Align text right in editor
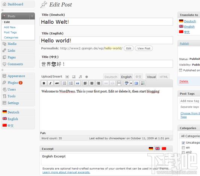 (98, 83)
